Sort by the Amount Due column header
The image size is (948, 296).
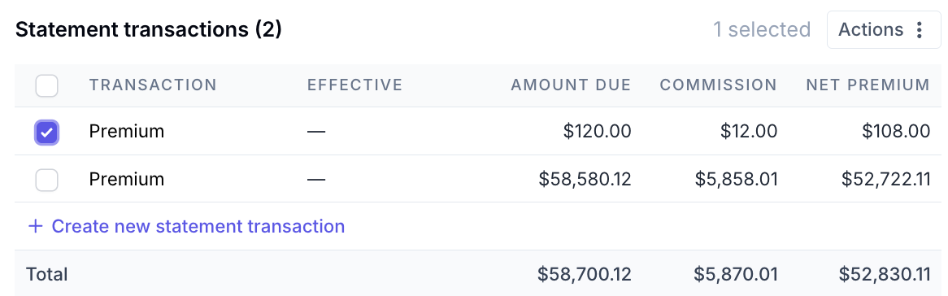pos(571,85)
